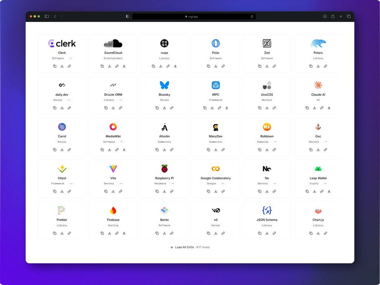Download the Chart.js SVG
Viewport: 380px width, 285px height.
click(318, 233)
